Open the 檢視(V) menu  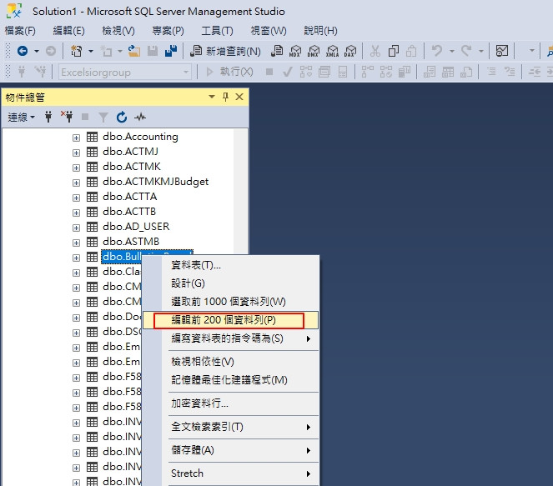tap(118, 31)
